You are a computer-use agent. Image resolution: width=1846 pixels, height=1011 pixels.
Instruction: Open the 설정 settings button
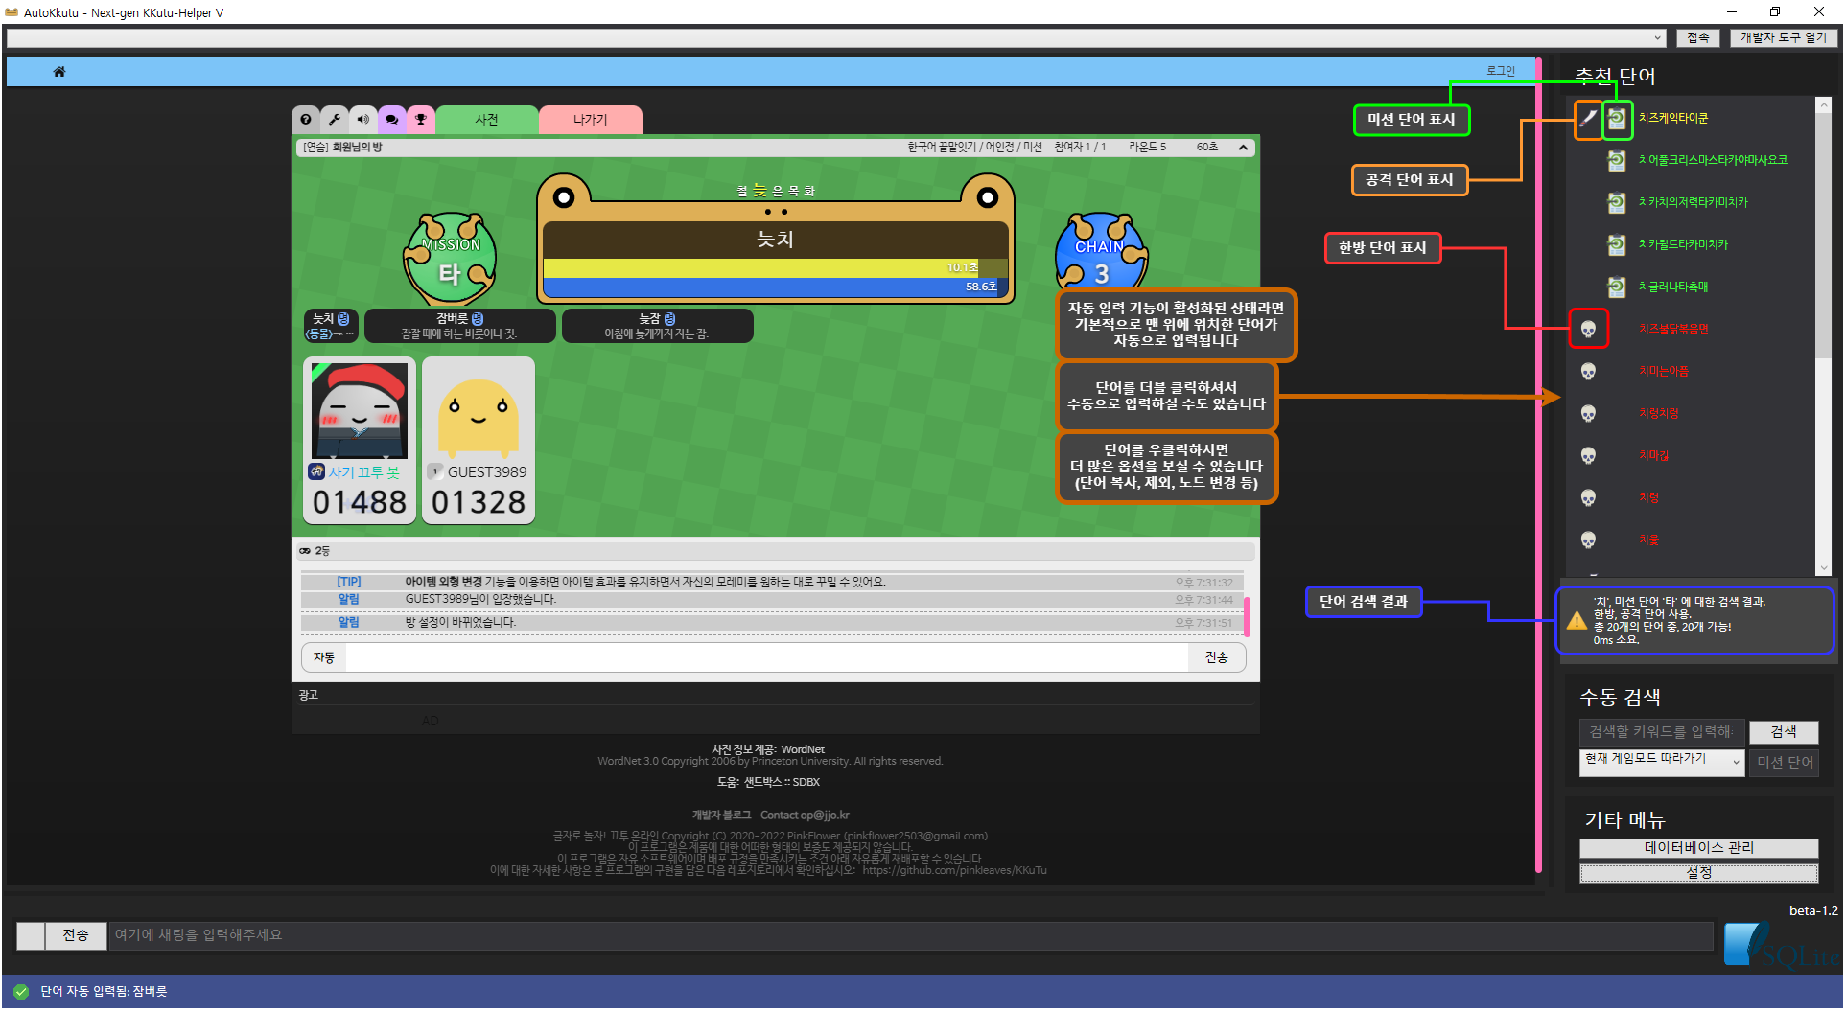(x=1698, y=873)
